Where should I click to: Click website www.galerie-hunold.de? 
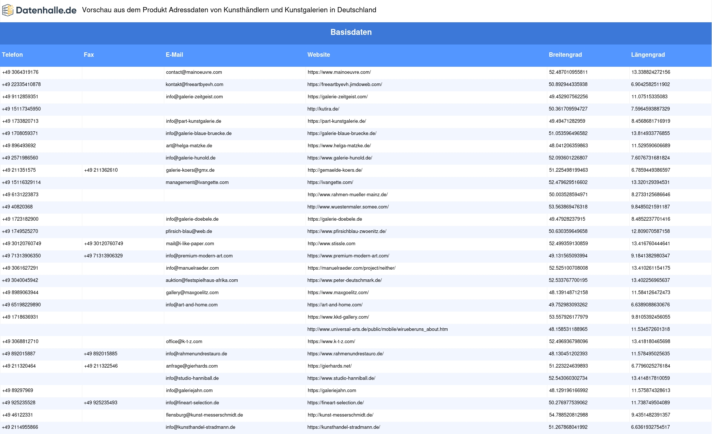pos(340,158)
